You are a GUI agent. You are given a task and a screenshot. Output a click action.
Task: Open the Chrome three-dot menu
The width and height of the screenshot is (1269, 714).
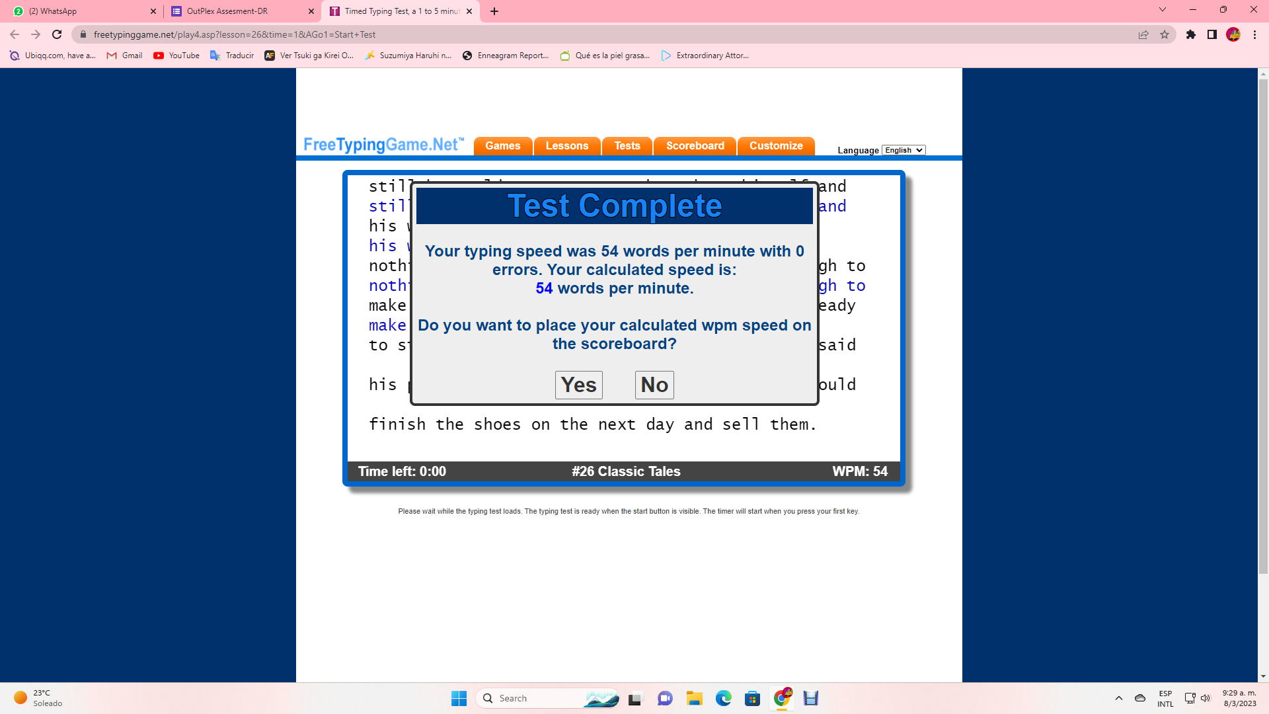[x=1255, y=34]
